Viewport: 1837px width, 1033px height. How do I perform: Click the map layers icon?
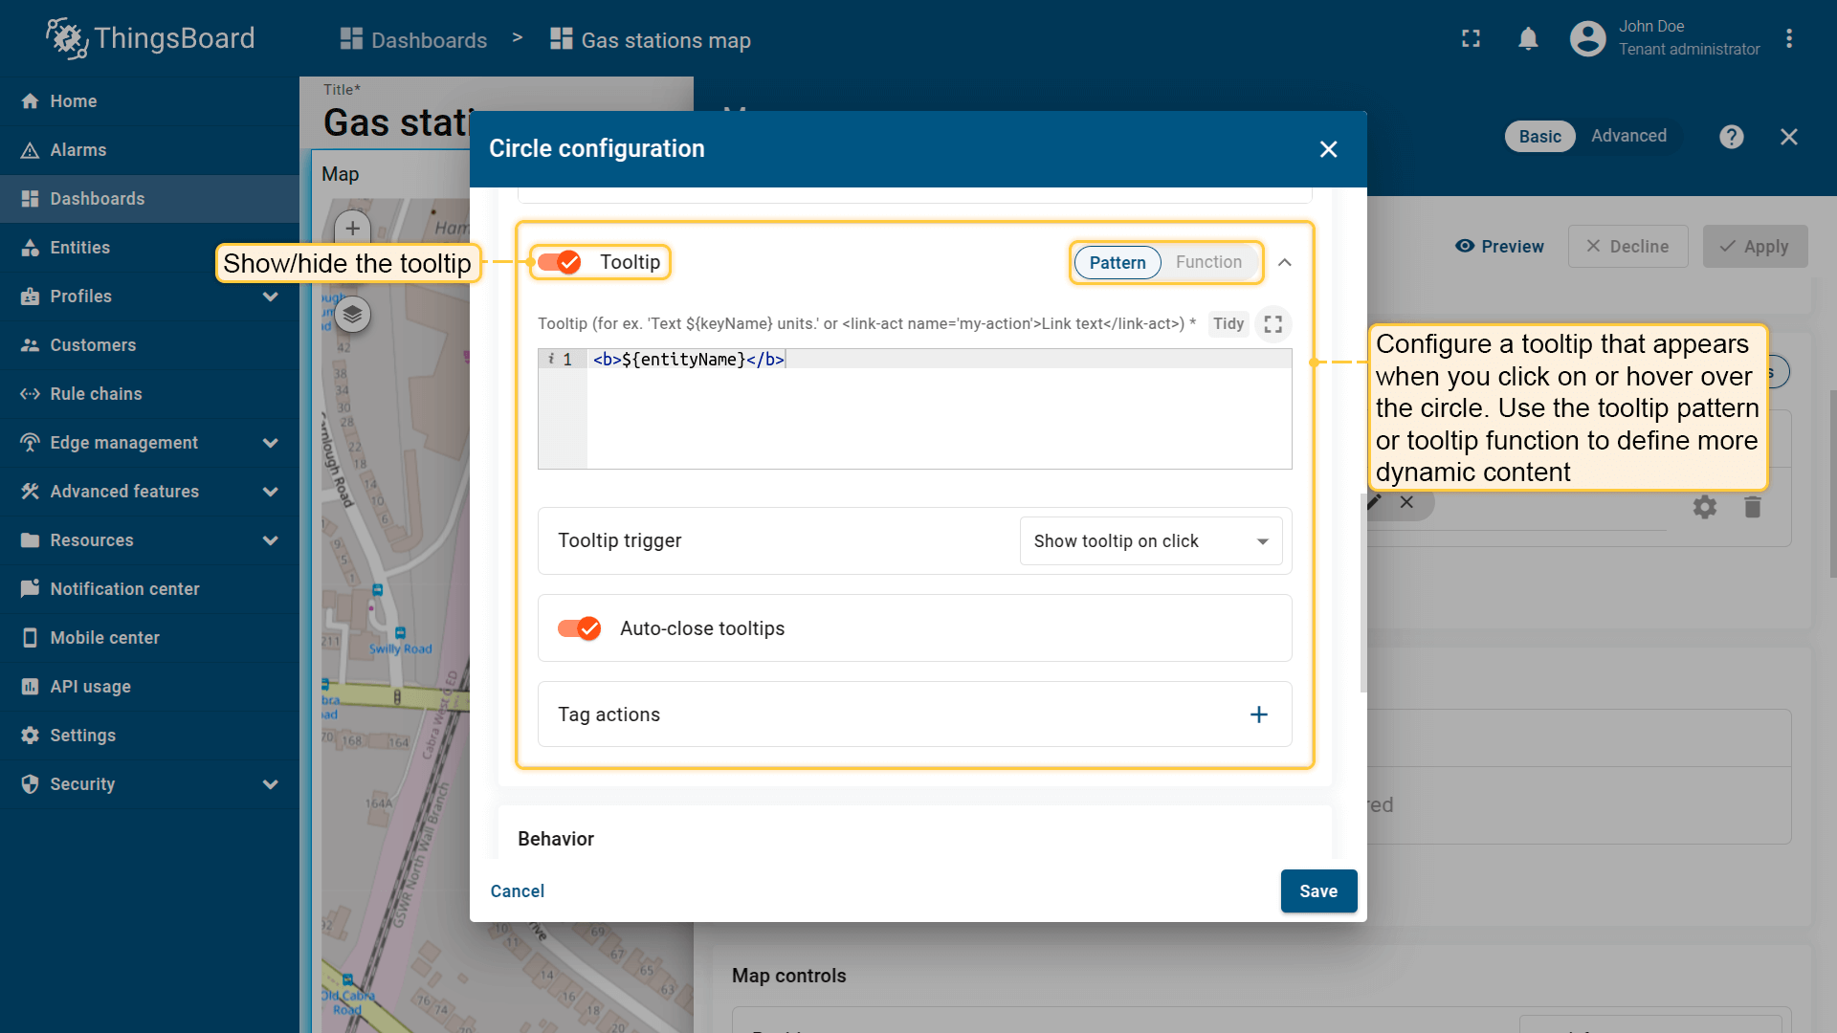coord(353,314)
